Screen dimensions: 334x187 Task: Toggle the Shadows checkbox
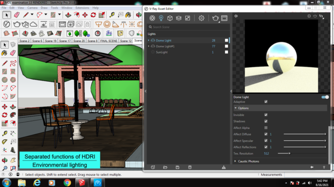click(266, 121)
